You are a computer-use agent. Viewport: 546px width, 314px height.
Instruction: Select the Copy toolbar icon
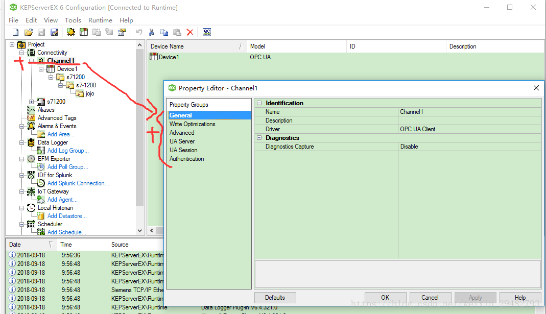click(164, 32)
